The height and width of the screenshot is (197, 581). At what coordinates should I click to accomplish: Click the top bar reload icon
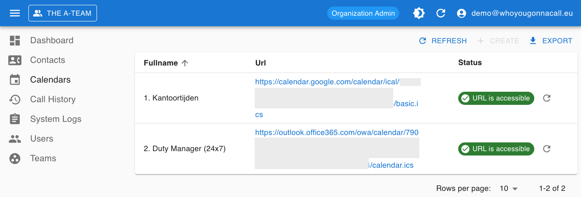(x=441, y=13)
